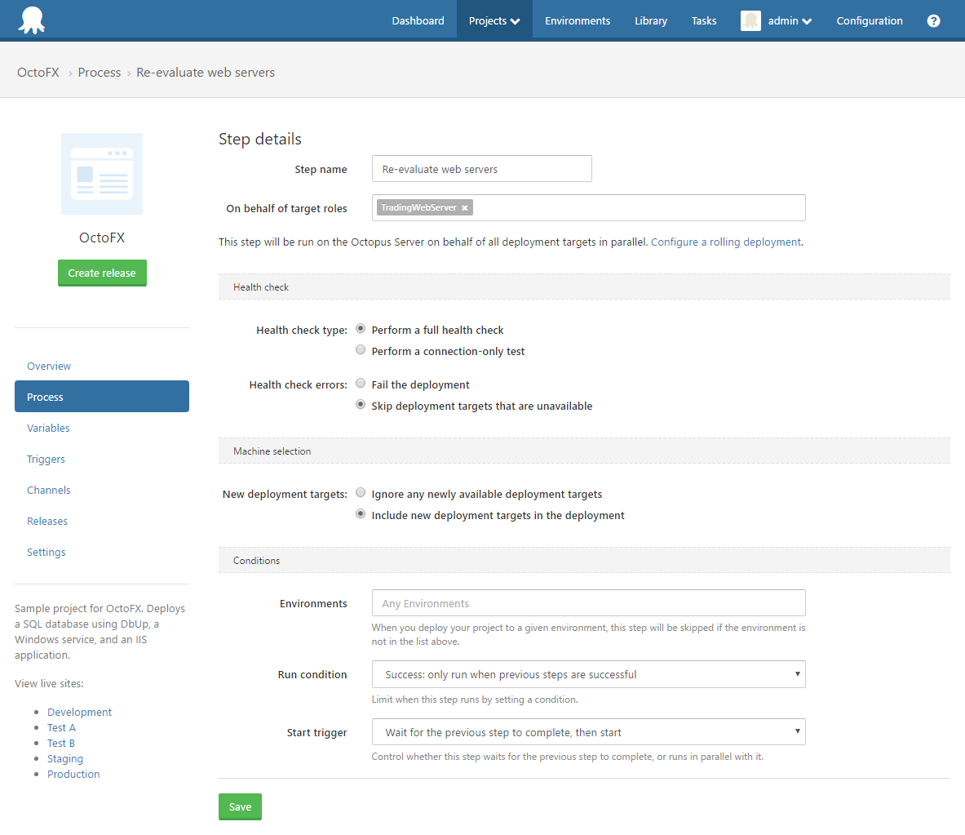Open the Production live site link
The width and height of the screenshot is (965, 835).
[73, 774]
